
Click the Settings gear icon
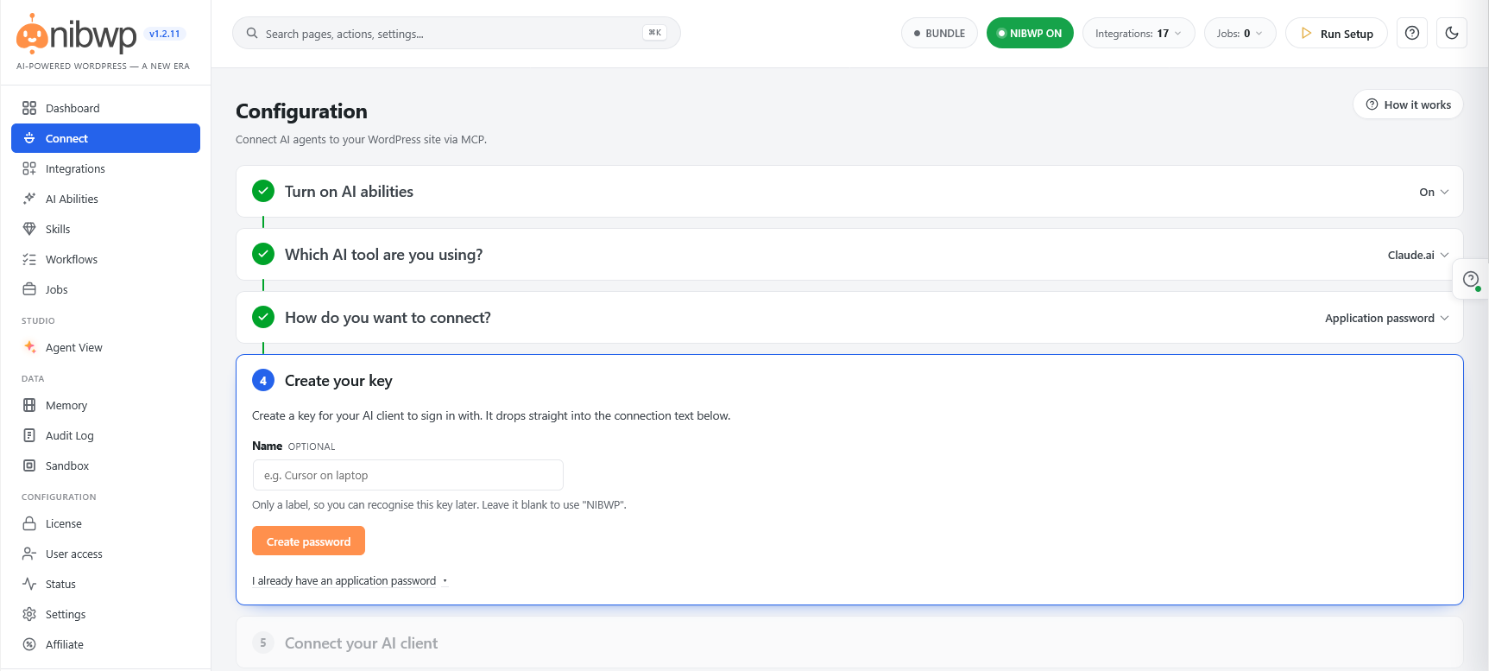29,614
